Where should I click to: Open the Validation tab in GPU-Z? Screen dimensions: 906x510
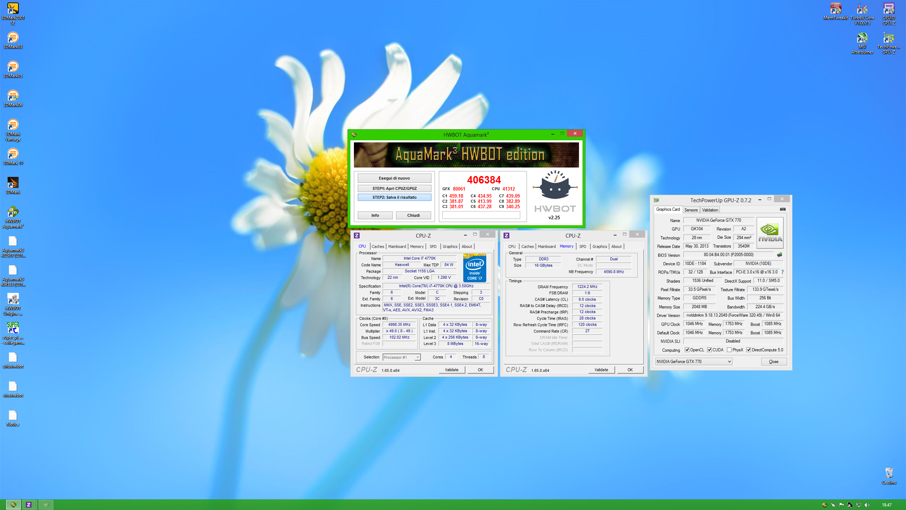pos(710,210)
